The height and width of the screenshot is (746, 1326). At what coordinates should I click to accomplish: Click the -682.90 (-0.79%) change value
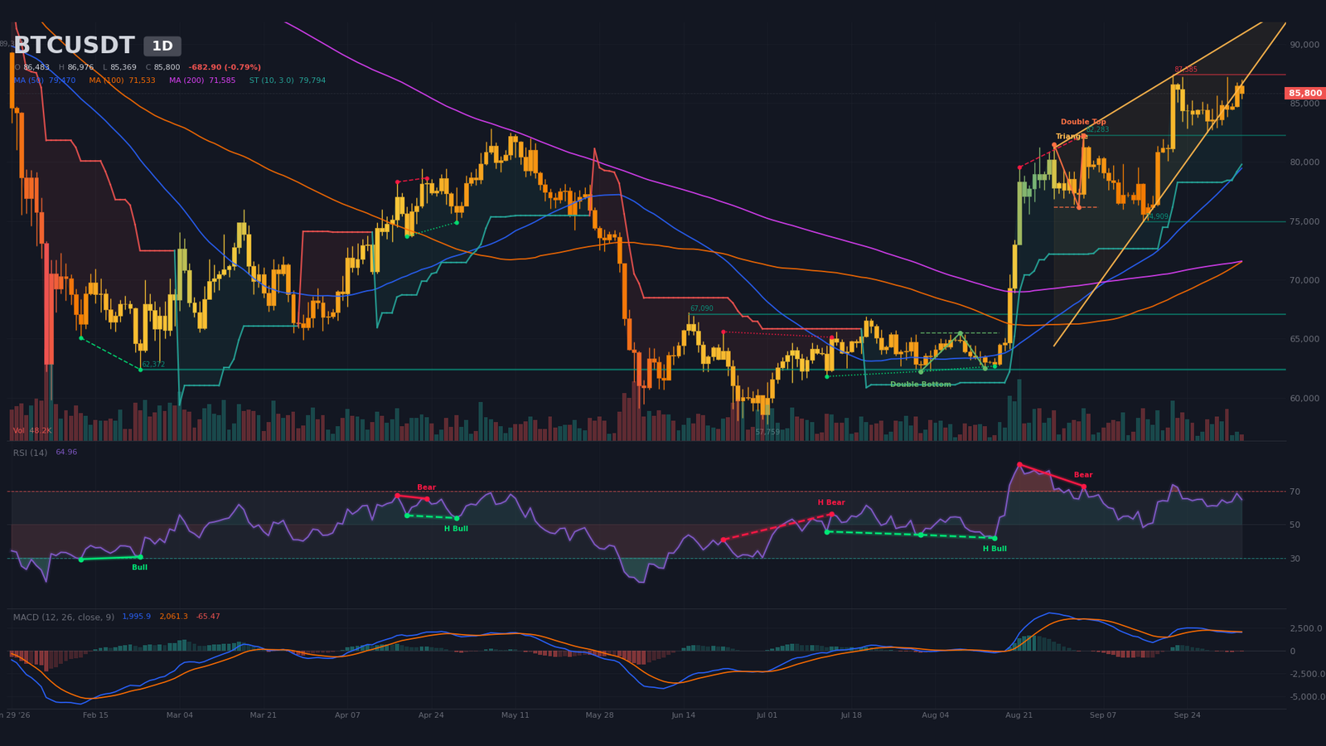tap(225, 67)
